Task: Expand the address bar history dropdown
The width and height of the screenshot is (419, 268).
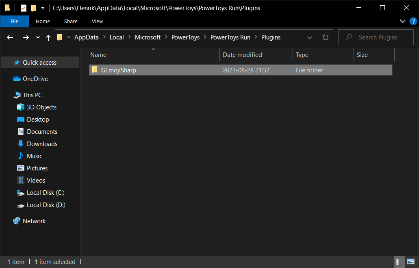Action: pos(310,37)
